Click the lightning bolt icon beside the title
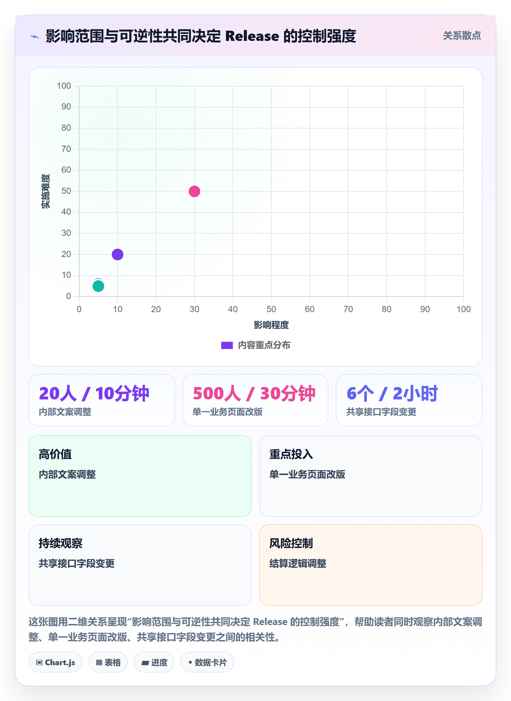 click(x=35, y=37)
